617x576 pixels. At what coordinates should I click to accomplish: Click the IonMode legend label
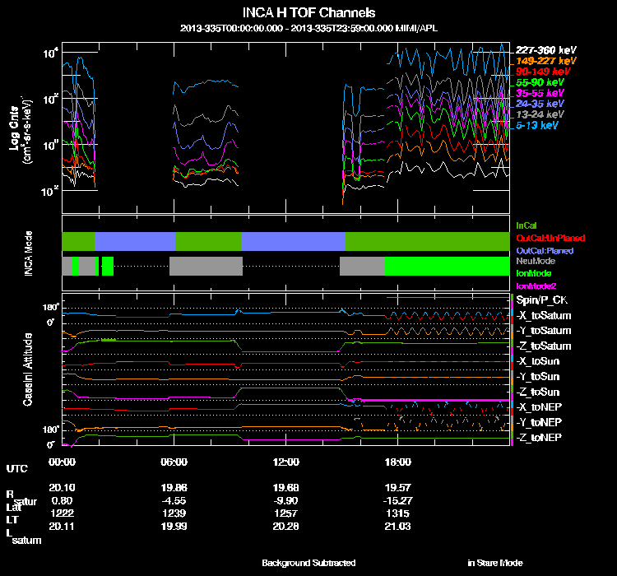(534, 272)
